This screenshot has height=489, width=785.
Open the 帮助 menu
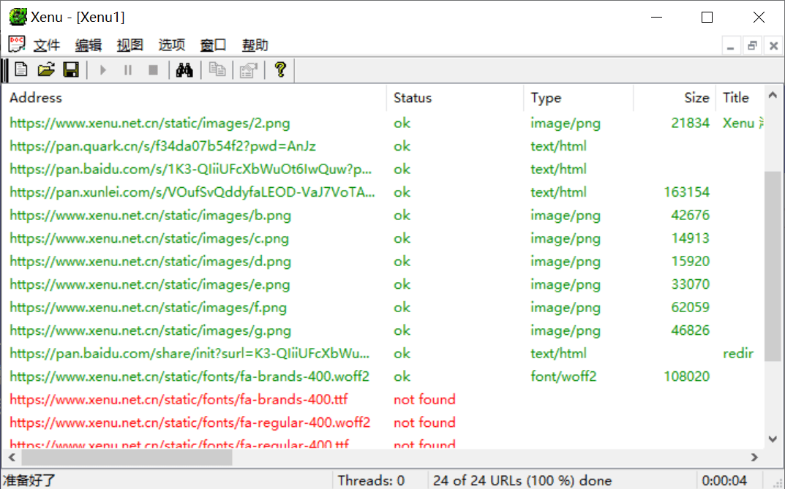point(255,45)
